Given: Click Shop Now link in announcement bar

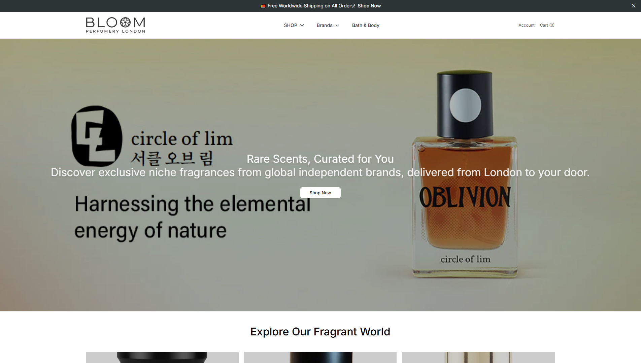Looking at the screenshot, I should tap(369, 6).
